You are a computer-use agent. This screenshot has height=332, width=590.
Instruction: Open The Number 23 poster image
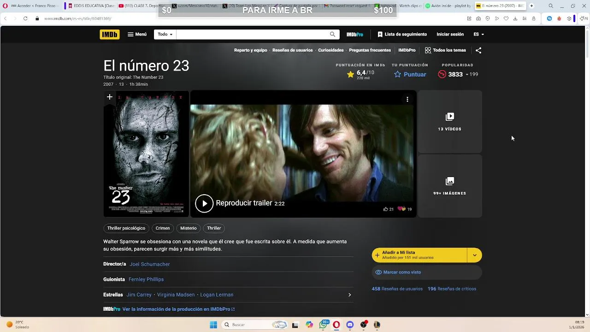[x=146, y=154]
